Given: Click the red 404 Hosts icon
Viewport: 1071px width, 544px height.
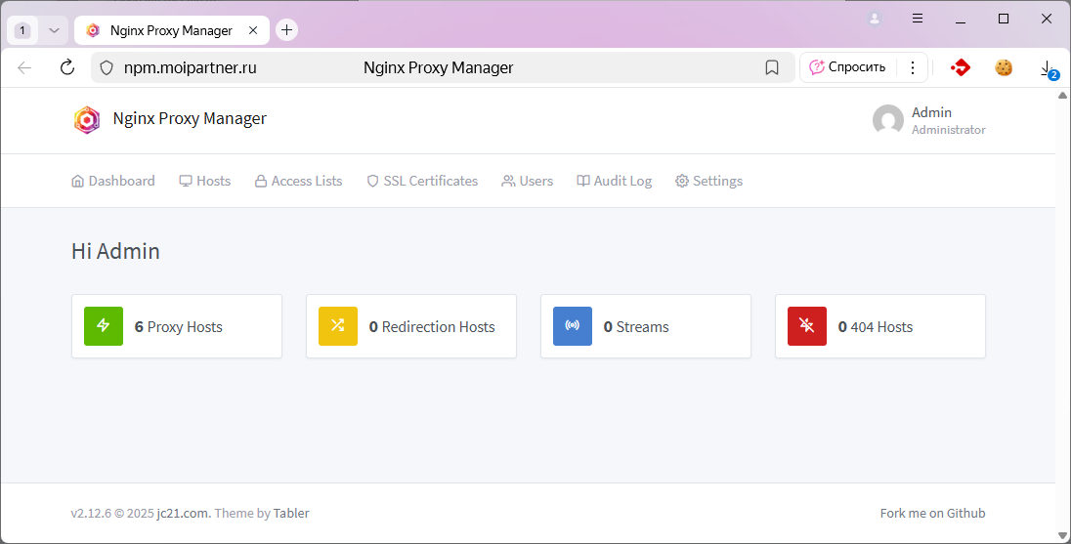Looking at the screenshot, I should click(807, 326).
